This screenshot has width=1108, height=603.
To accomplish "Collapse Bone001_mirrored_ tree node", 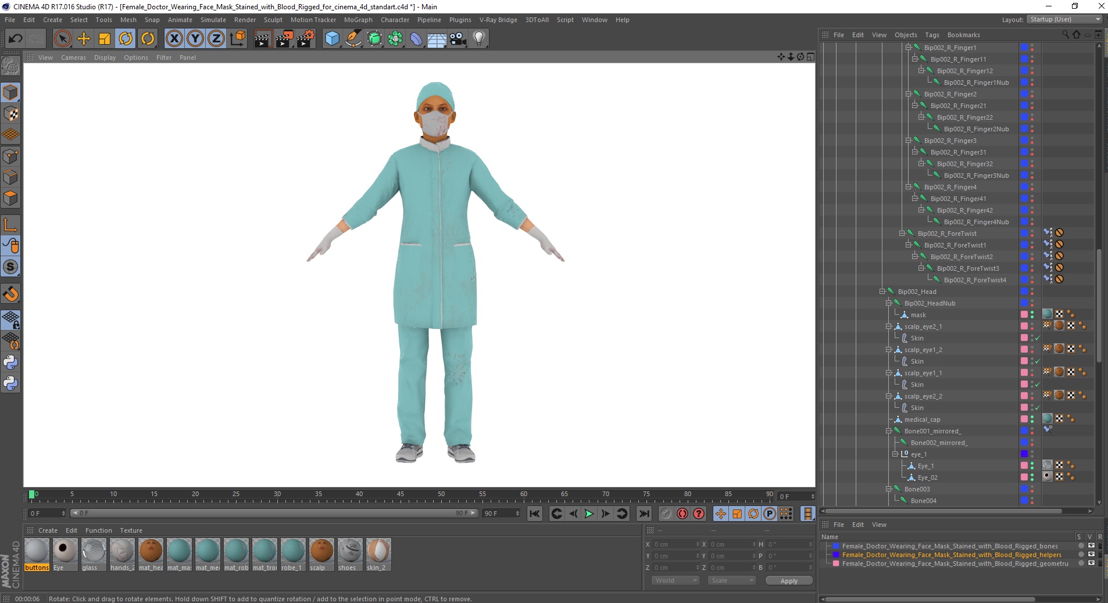I will click(x=889, y=431).
